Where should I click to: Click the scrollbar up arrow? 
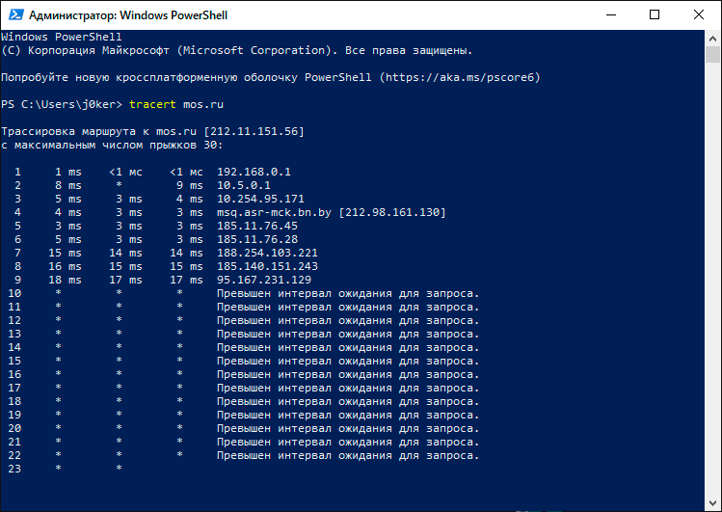[713, 37]
